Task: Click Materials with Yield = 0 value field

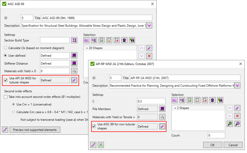Action: tap(55, 71)
